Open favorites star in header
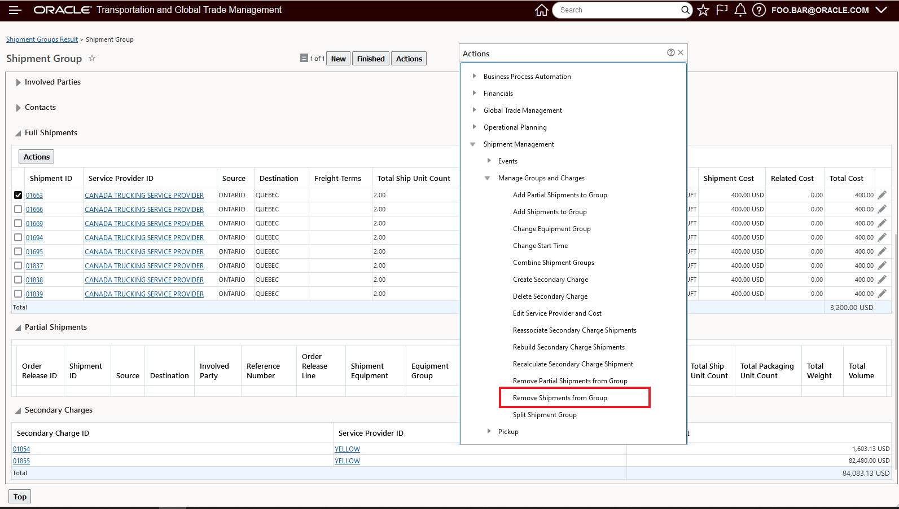The height and width of the screenshot is (509, 899). point(703,10)
